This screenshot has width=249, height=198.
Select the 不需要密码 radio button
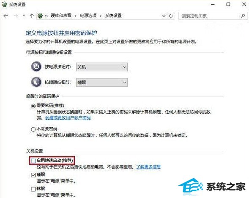click(33, 129)
